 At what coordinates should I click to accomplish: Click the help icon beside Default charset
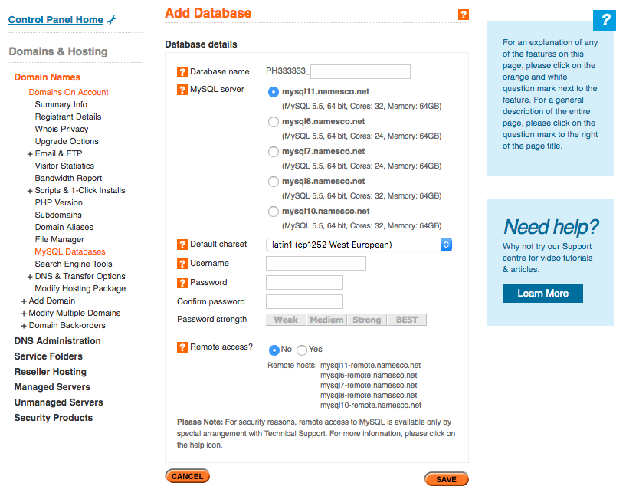pos(182,245)
